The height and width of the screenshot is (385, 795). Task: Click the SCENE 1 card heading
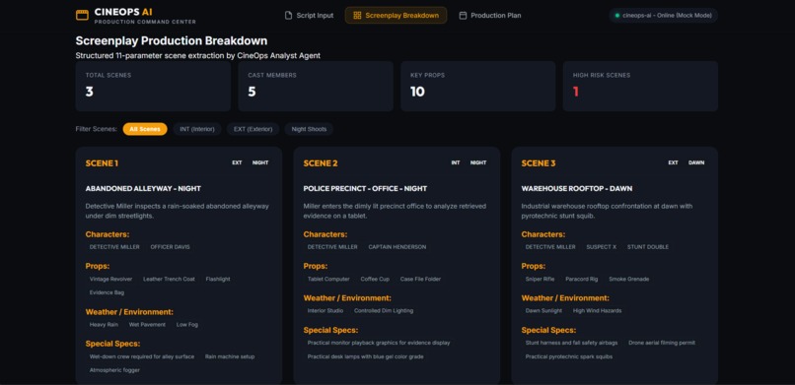102,163
